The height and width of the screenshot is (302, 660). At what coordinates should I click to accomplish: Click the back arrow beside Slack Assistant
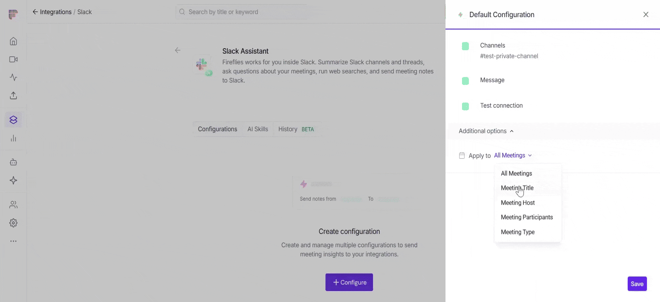pyautogui.click(x=177, y=50)
